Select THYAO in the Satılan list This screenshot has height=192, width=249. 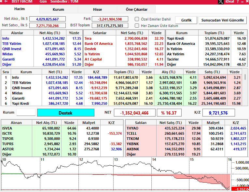pos(132,128)
